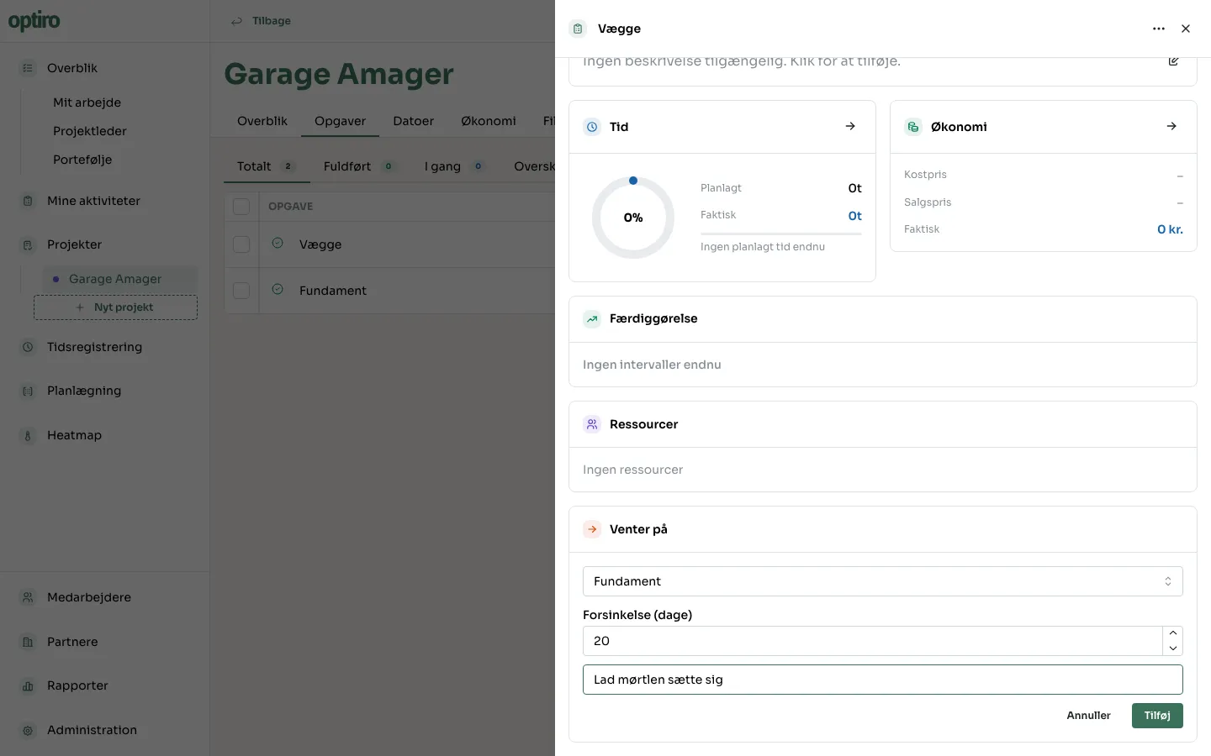Viewport: 1211px width, 756px height.
Task: Click the Tidsregistrering clock icon in sidebar
Action: click(x=28, y=347)
